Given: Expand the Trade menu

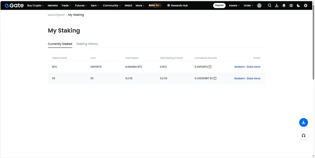Looking at the screenshot, I should pyautogui.click(x=66, y=5).
